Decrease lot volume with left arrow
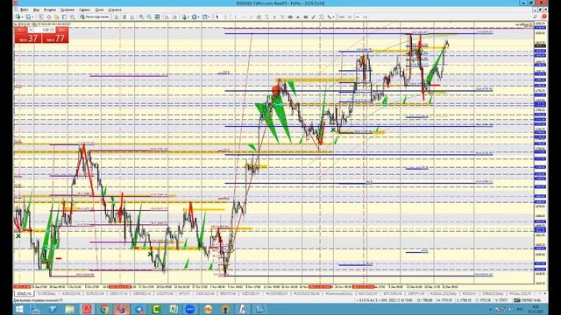Screen dimensions: 561x315 (32, 30)
